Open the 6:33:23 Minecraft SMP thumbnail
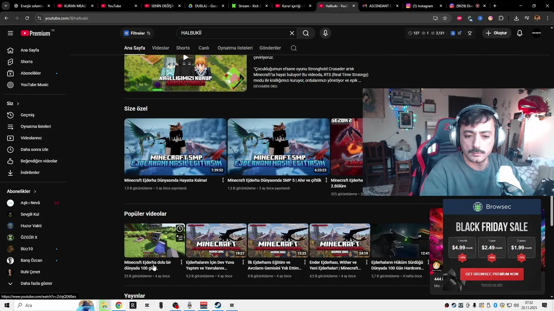Screen dimensions: 554x311 point(279,147)
